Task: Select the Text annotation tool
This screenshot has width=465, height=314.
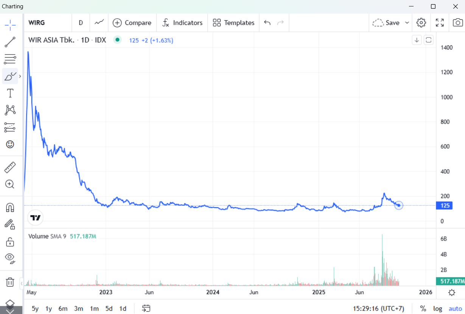Action: coord(10,93)
